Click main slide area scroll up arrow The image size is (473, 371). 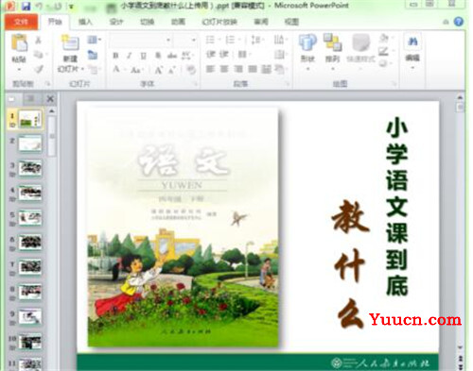pos(460,98)
